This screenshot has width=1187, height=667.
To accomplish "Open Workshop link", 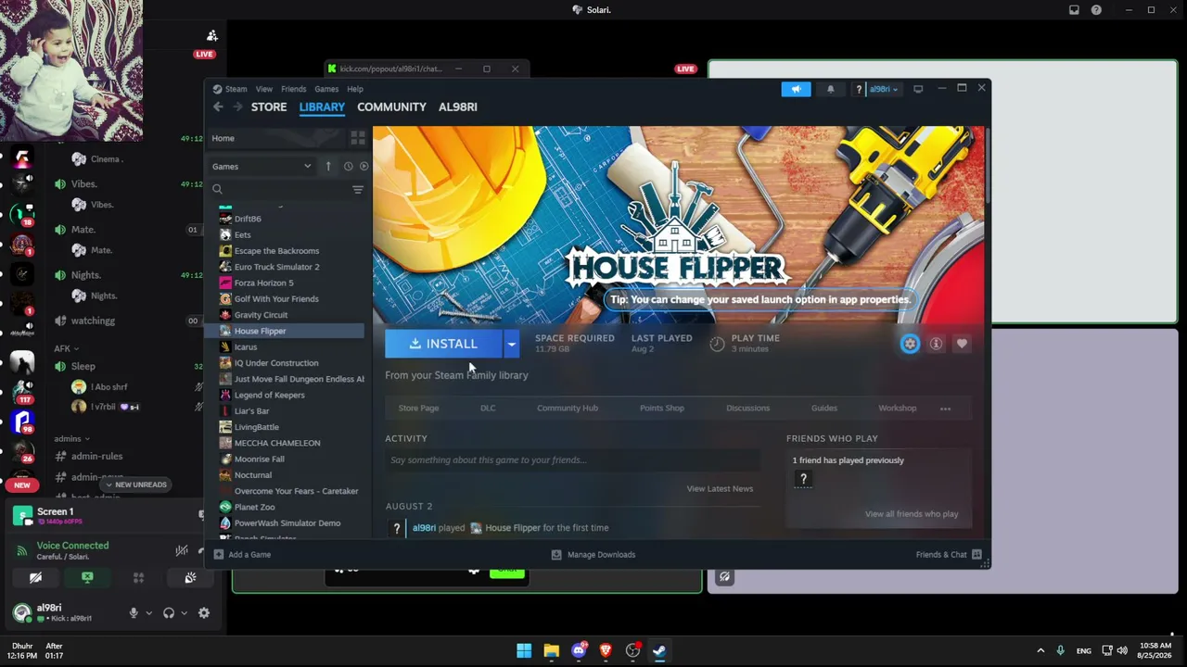I will point(898,409).
